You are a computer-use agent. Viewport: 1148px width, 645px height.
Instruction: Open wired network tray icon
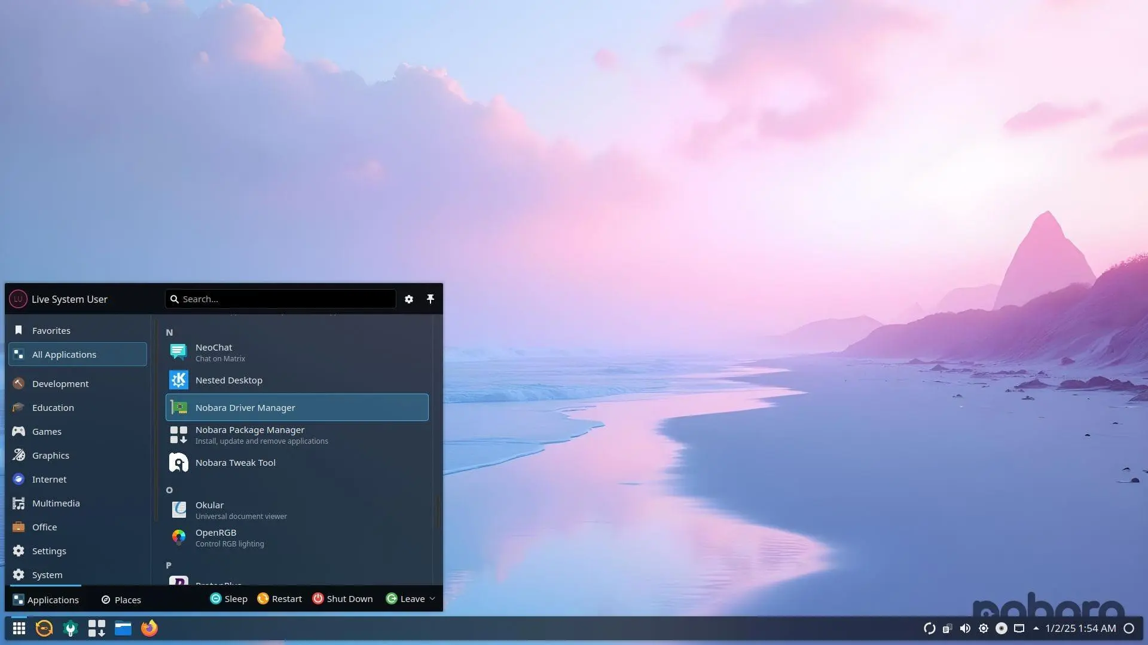pos(1019,628)
